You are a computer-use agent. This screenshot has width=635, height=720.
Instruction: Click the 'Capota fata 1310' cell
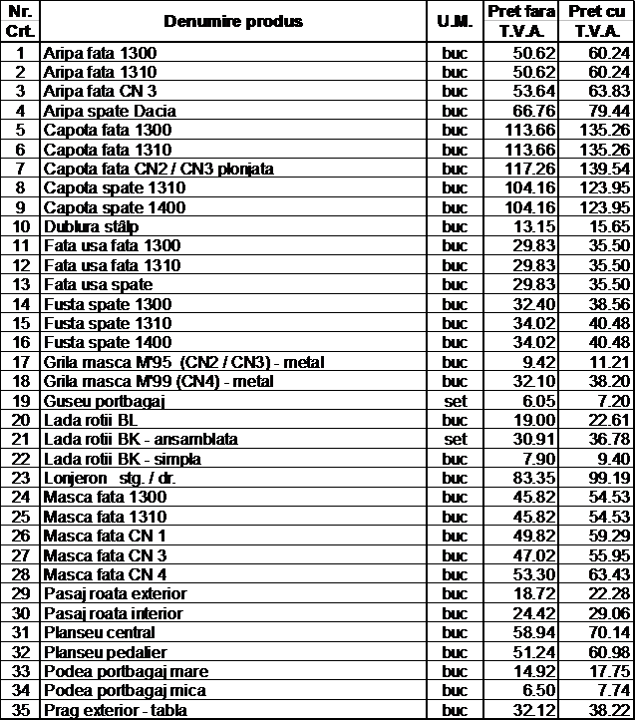233,150
